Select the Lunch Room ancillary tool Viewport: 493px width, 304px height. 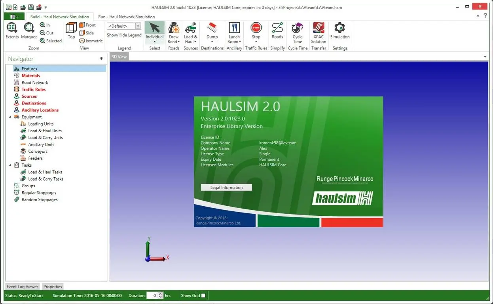[x=234, y=33]
